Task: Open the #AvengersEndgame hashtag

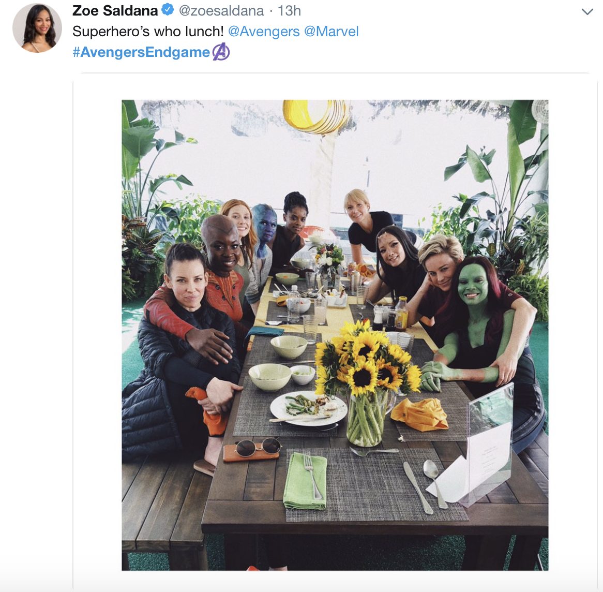Action: (141, 52)
